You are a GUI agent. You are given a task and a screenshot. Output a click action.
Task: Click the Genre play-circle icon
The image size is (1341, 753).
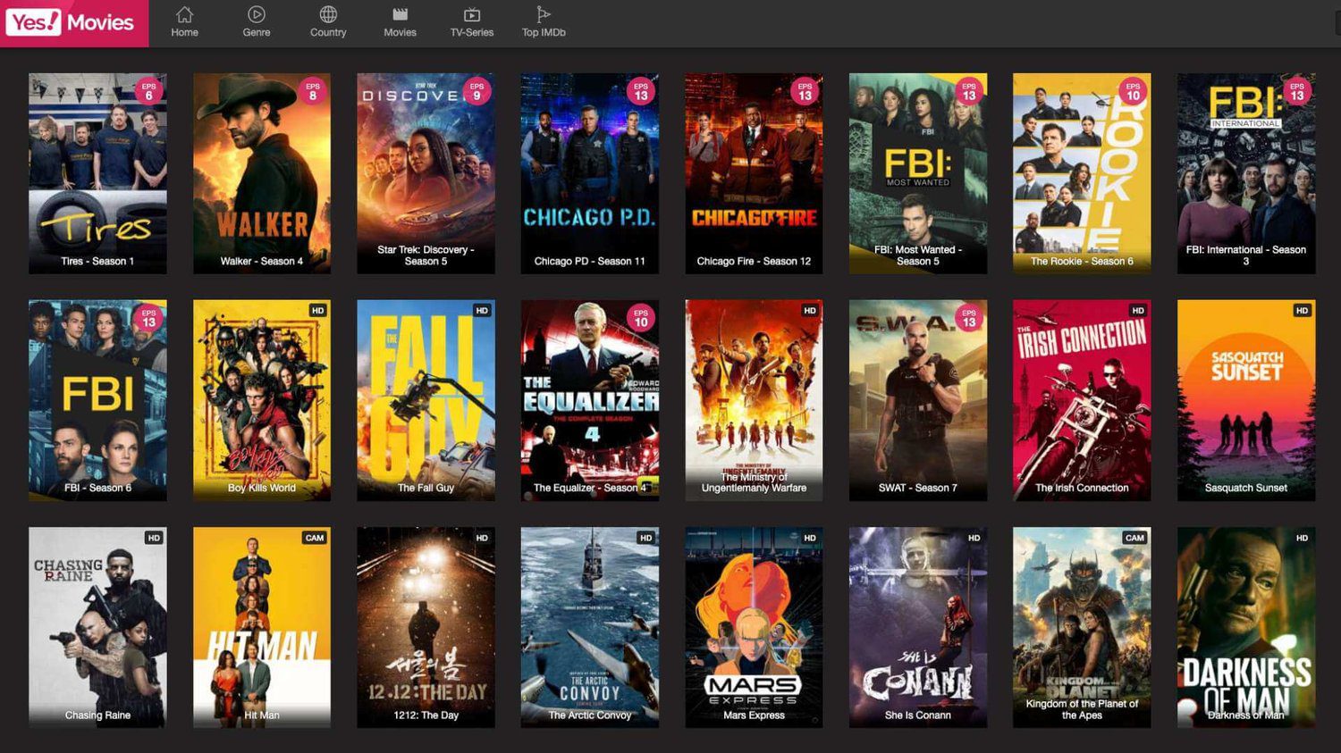(x=257, y=14)
